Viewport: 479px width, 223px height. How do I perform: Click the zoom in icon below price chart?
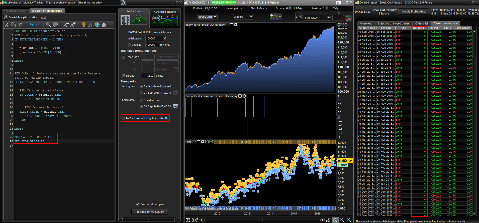[x=349, y=220]
